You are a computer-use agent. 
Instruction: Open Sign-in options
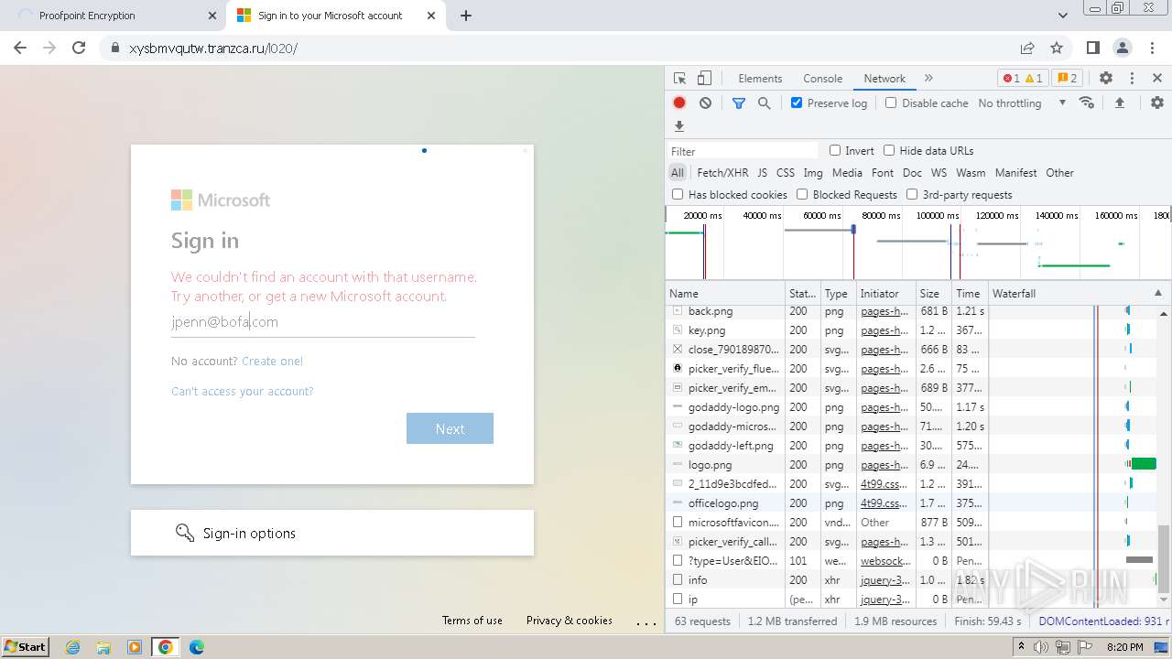(x=332, y=533)
